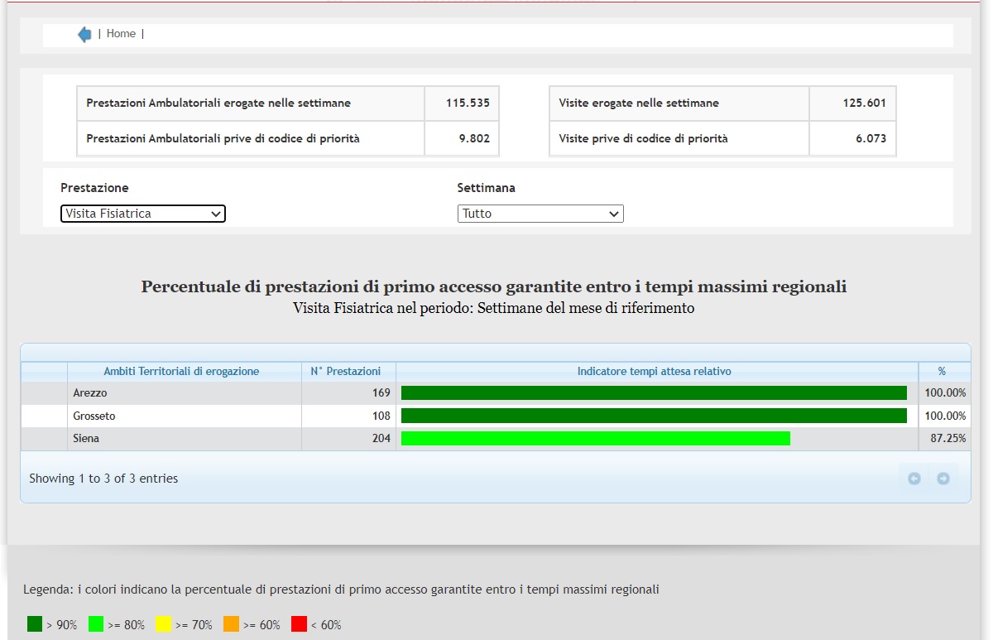
Task: Click the yellow >= 70% legend swatch
Action: click(x=164, y=624)
